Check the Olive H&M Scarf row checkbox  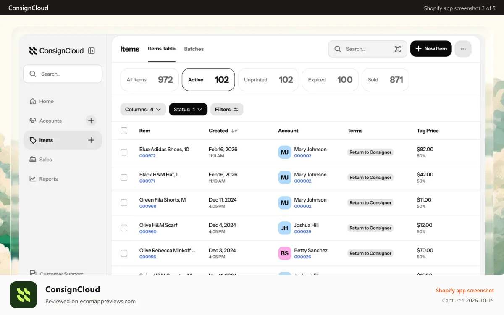pyautogui.click(x=124, y=228)
